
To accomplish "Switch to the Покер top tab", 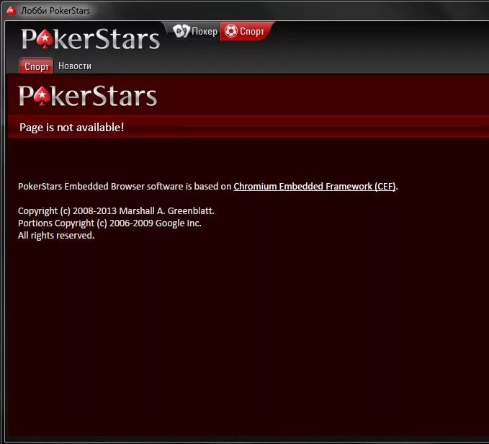I will (195, 31).
